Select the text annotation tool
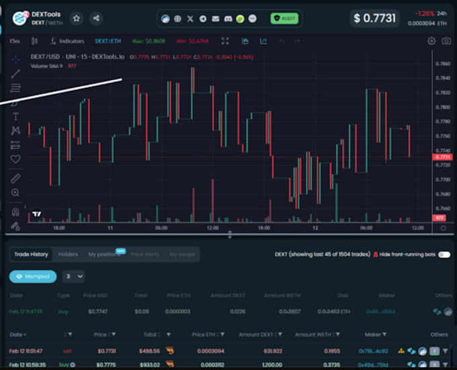 point(15,117)
